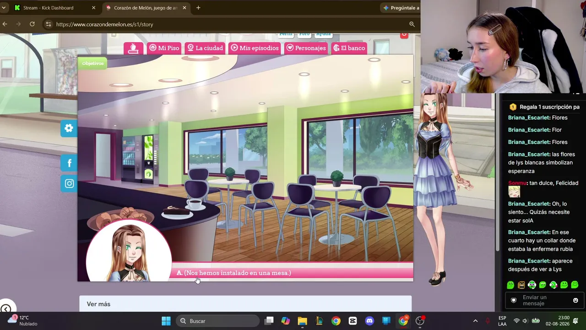Open the red notification button above the game
This screenshot has height=330, width=586.
pyautogui.click(x=404, y=34)
